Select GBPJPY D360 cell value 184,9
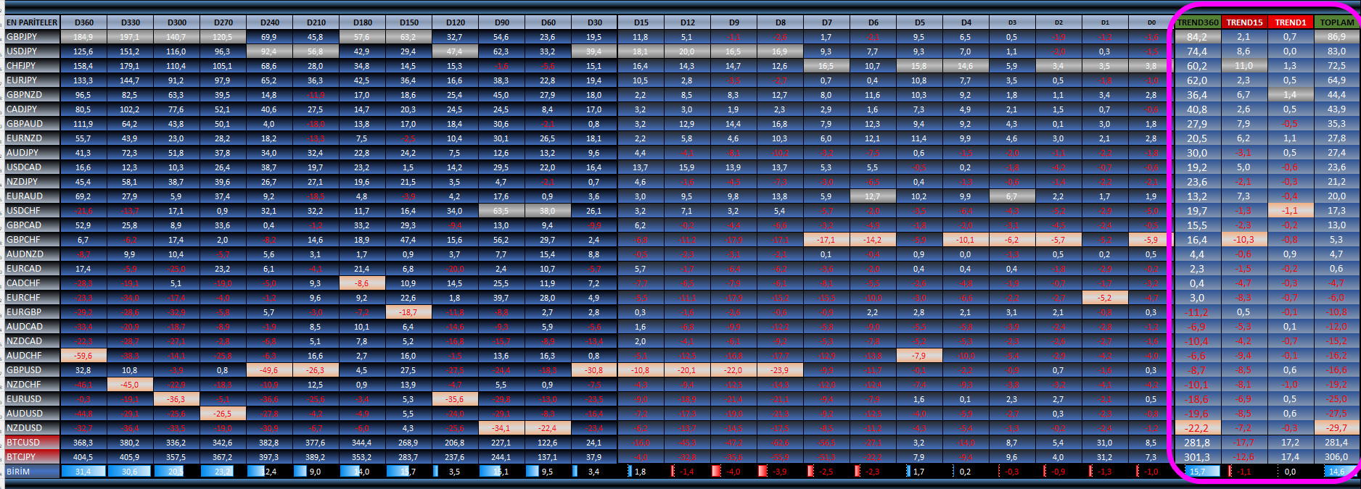Image resolution: width=1361 pixels, height=489 pixels. pyautogui.click(x=83, y=37)
